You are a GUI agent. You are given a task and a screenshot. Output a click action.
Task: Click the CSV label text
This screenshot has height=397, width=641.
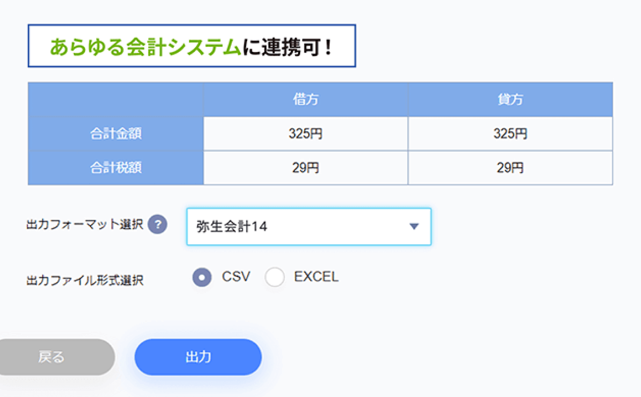(236, 277)
